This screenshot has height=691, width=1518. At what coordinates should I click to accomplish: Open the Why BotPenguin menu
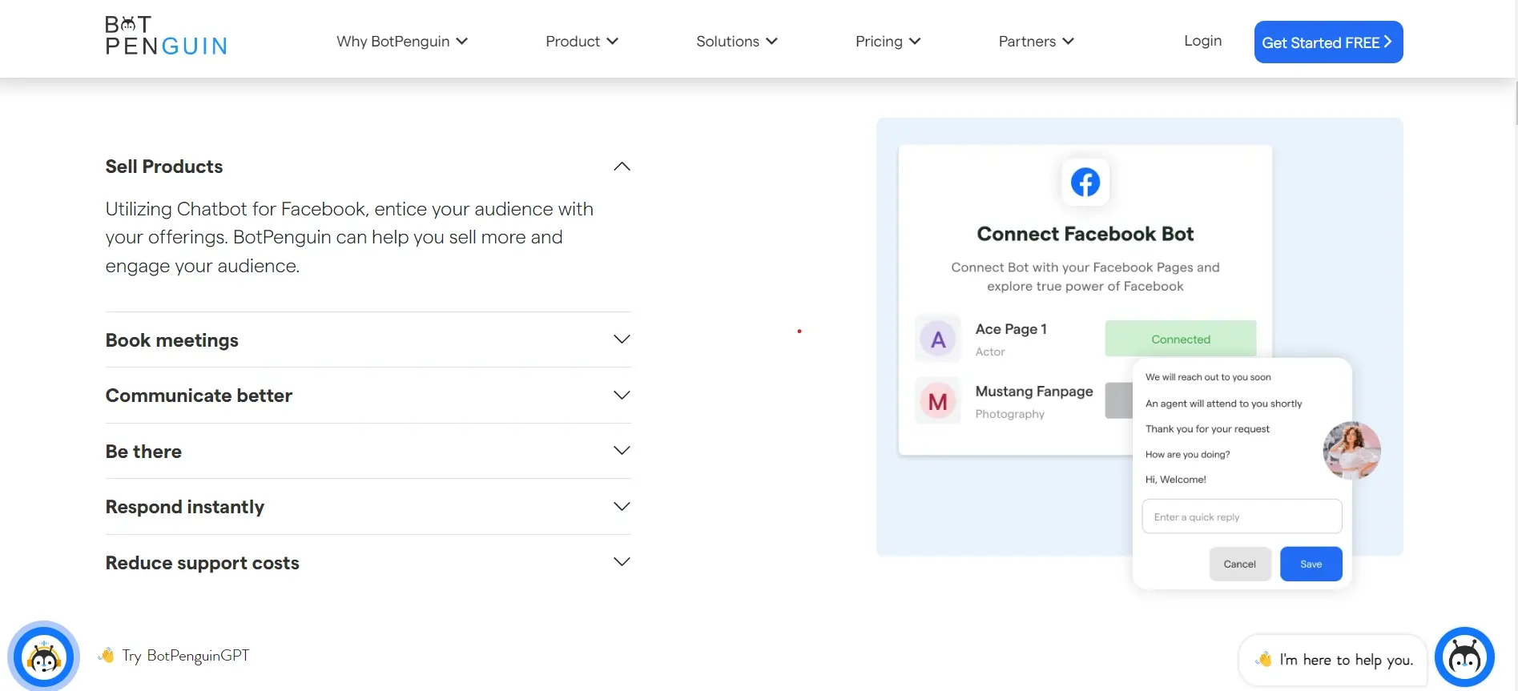(x=401, y=42)
